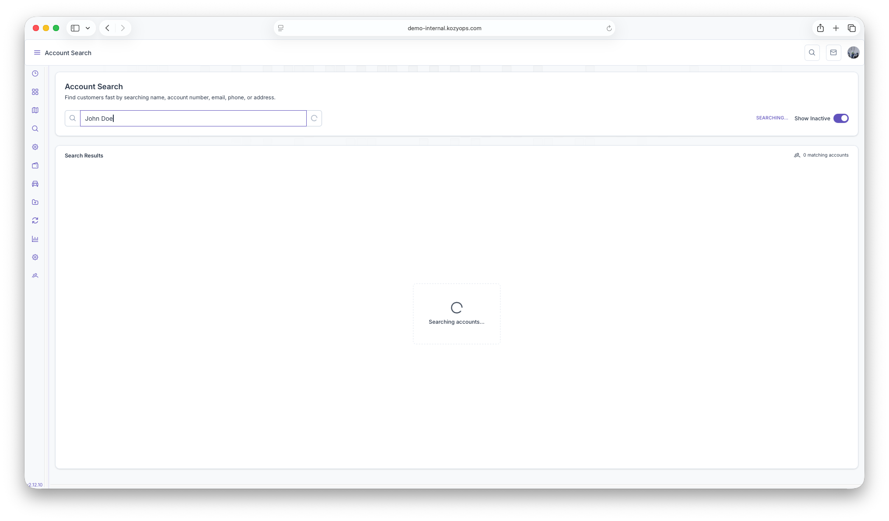Click the sync arrows icon in sidebar
The image size is (889, 521).
coord(35,220)
